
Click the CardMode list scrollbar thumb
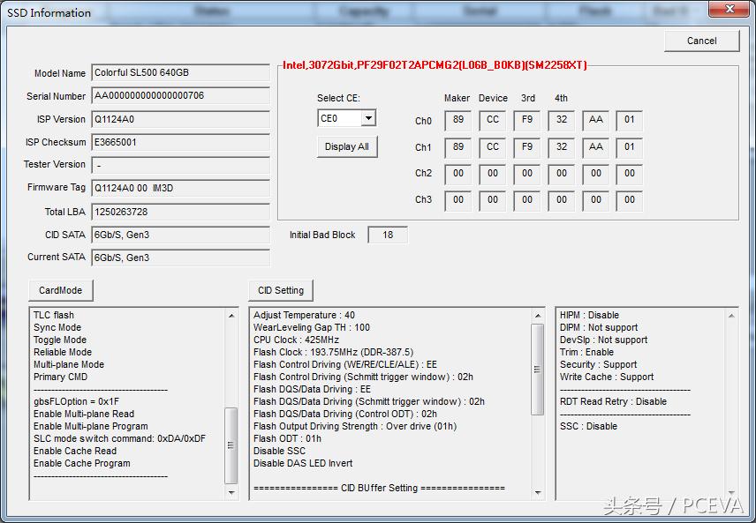(x=231, y=444)
